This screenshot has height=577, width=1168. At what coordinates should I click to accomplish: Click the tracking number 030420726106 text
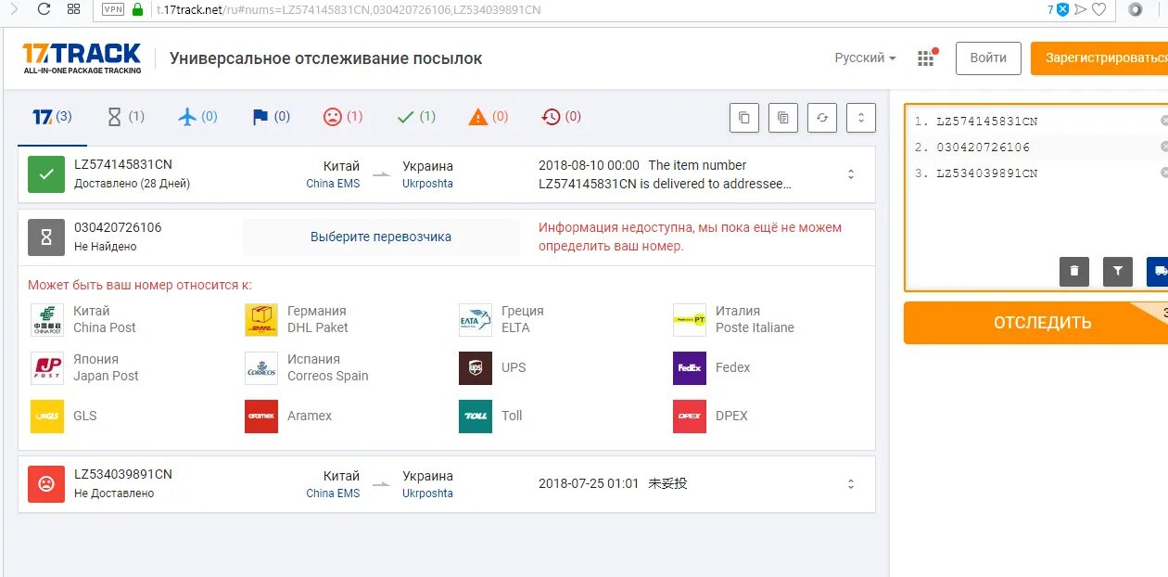point(118,227)
